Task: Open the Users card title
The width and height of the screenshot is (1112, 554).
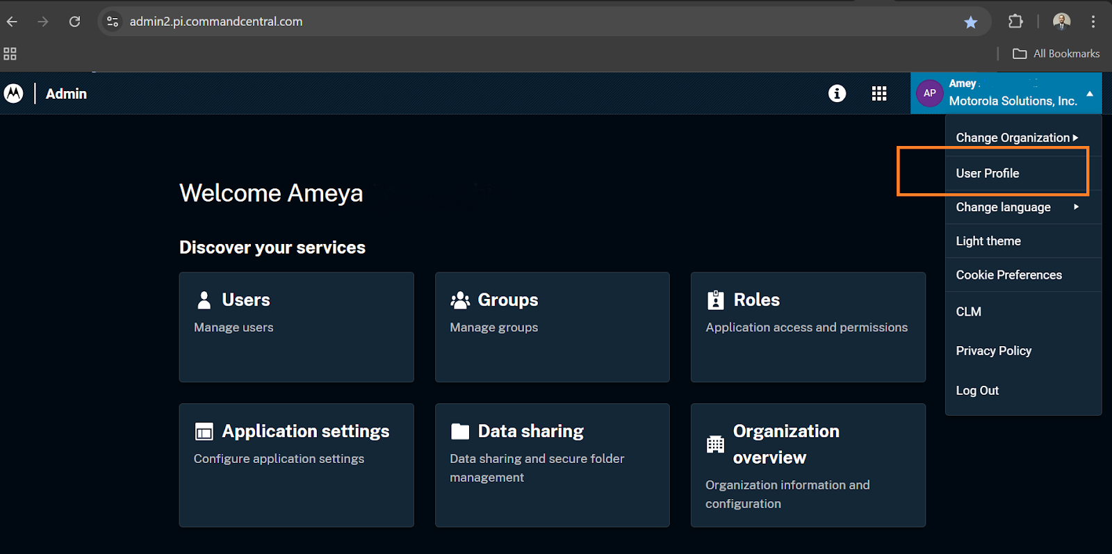Action: click(246, 300)
